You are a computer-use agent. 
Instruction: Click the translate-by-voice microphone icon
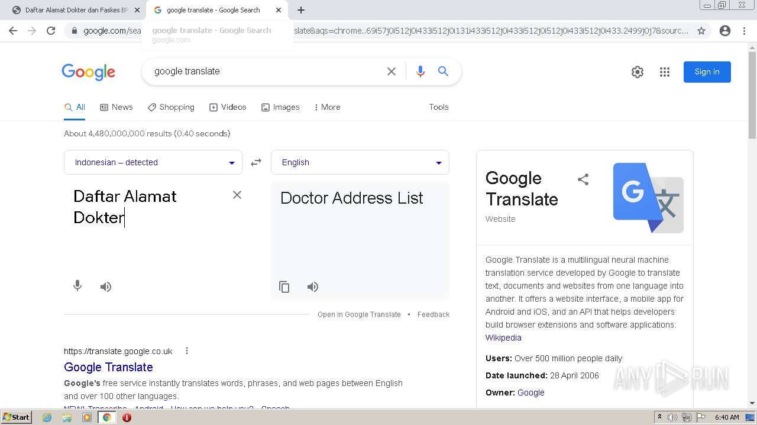[77, 286]
